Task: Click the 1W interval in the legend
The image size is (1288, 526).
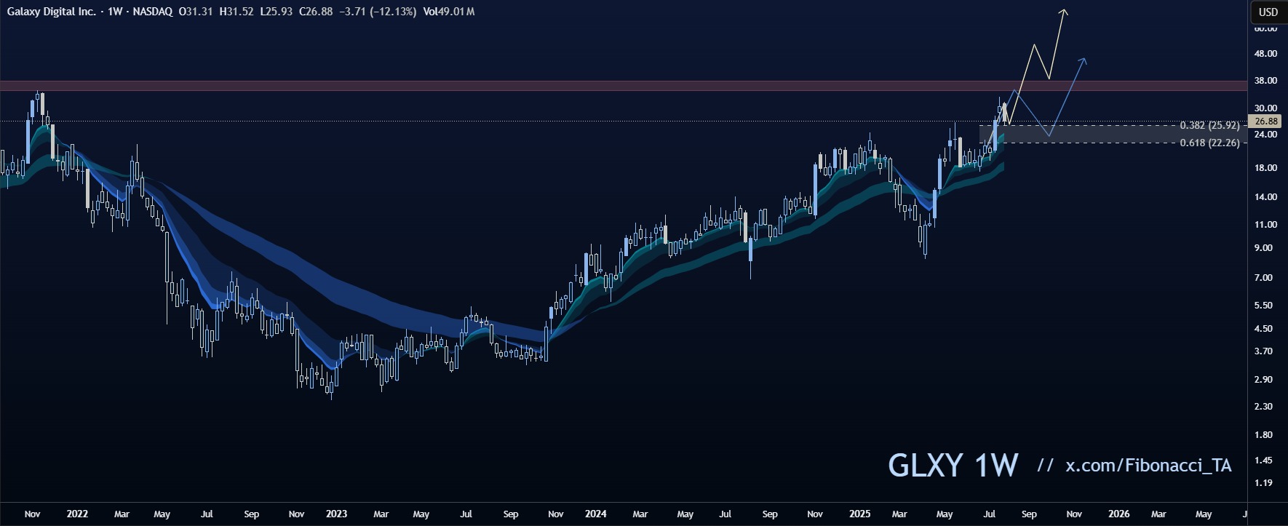Action: point(114,12)
